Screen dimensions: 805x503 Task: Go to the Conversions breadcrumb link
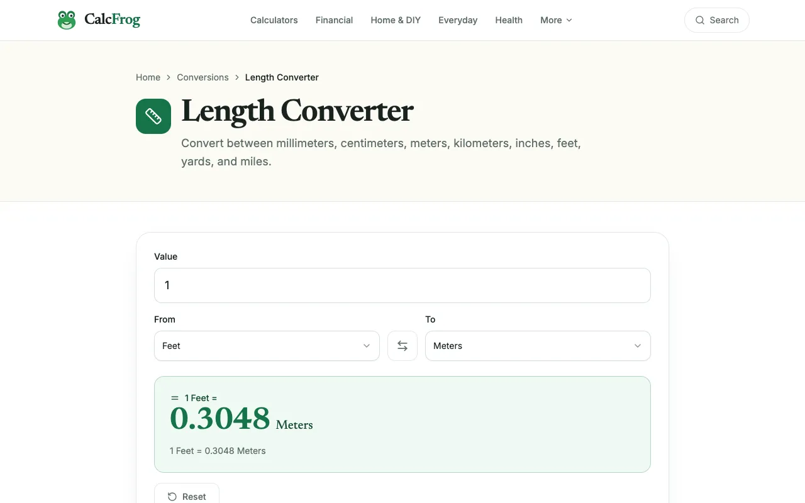pyautogui.click(x=203, y=77)
